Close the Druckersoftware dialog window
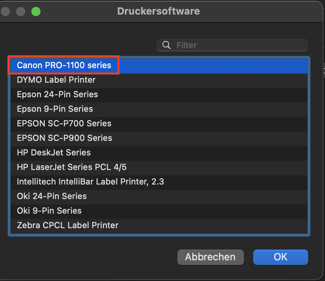Viewport: 325px width, 281px height. pos(5,11)
